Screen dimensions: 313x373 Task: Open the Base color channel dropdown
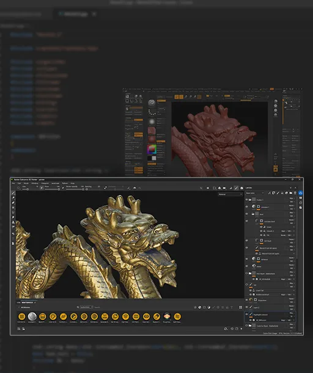(x=255, y=193)
